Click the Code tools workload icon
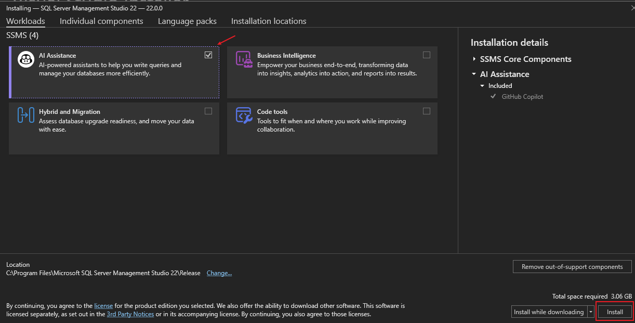 [x=244, y=115]
